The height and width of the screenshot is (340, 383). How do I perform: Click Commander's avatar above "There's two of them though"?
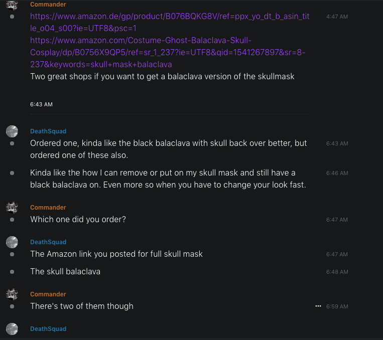pos(12,294)
